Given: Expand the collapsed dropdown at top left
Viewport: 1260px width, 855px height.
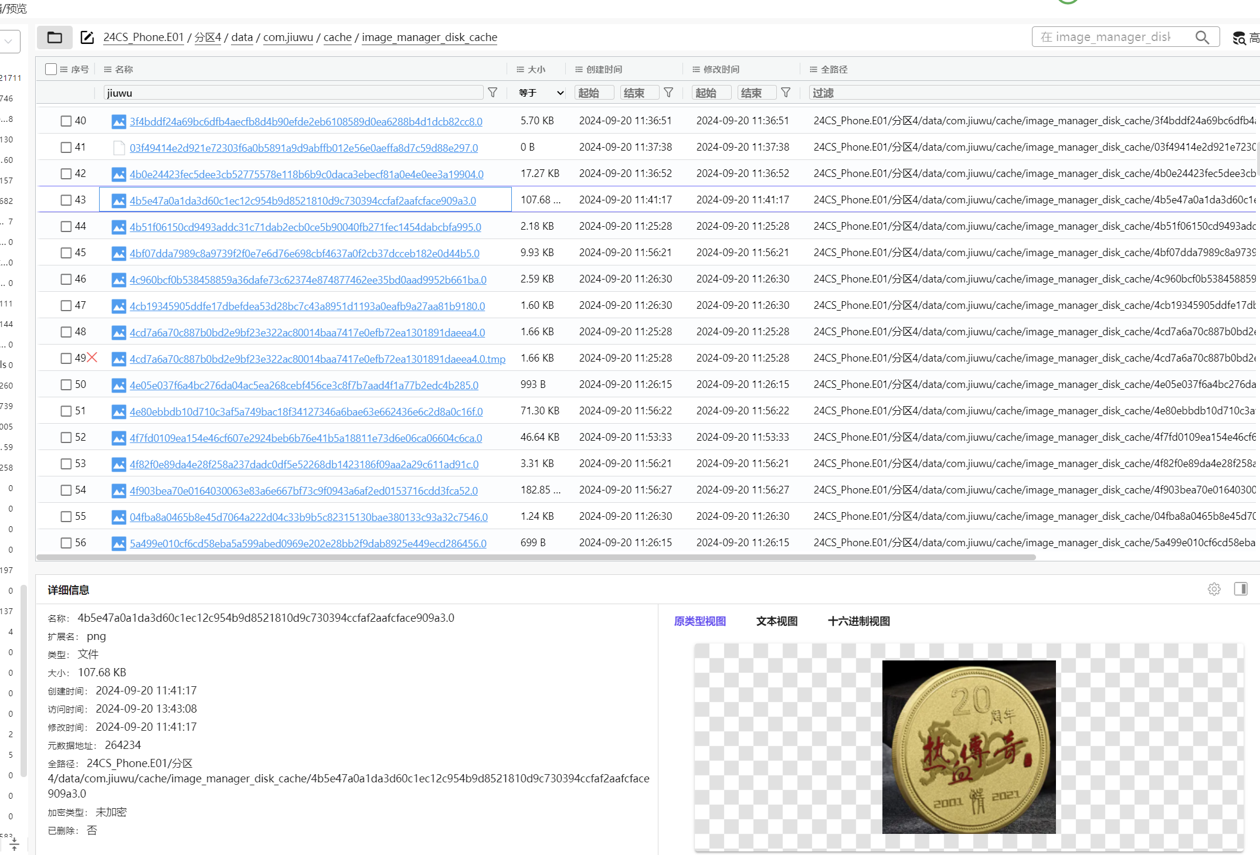Looking at the screenshot, I should (x=9, y=42).
